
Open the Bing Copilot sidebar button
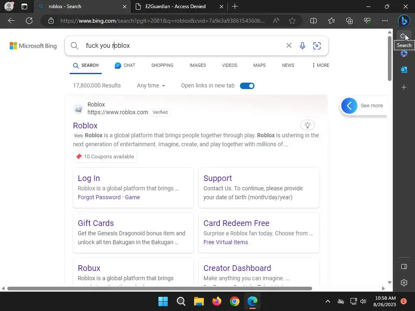[404, 21]
